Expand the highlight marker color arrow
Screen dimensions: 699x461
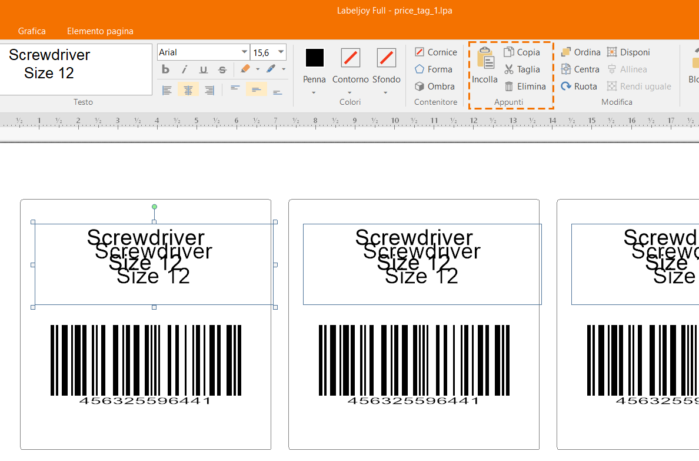tap(258, 69)
